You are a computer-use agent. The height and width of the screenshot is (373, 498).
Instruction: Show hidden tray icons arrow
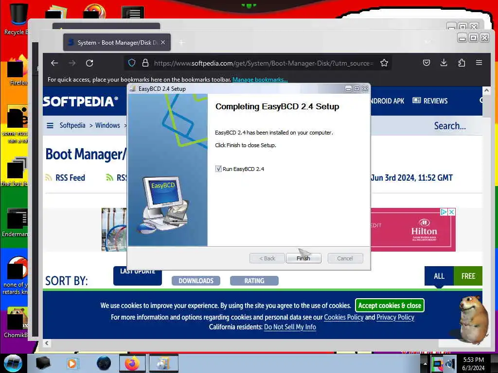point(425,364)
